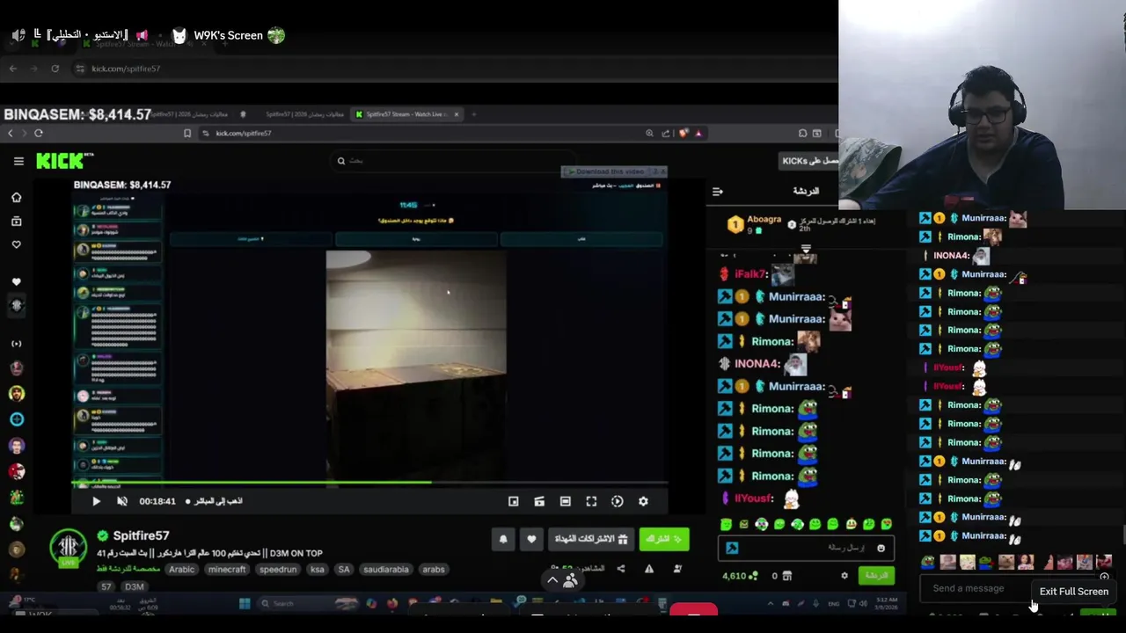Enter fullscreen in stream player

pyautogui.click(x=591, y=501)
